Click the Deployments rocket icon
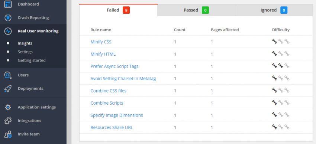 coord(8,88)
